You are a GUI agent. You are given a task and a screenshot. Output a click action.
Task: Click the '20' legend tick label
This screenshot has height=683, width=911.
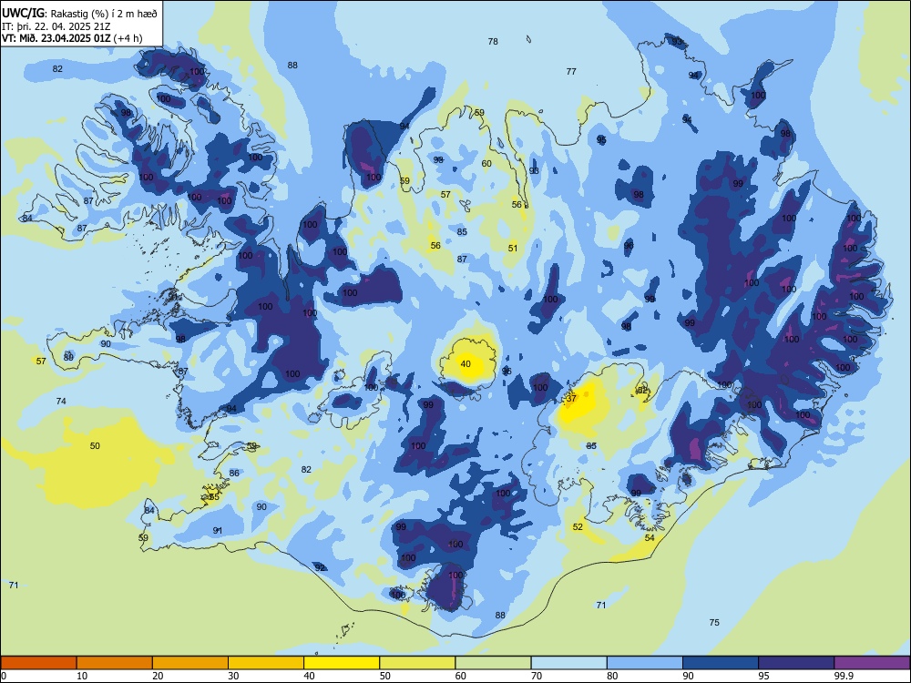point(158,676)
